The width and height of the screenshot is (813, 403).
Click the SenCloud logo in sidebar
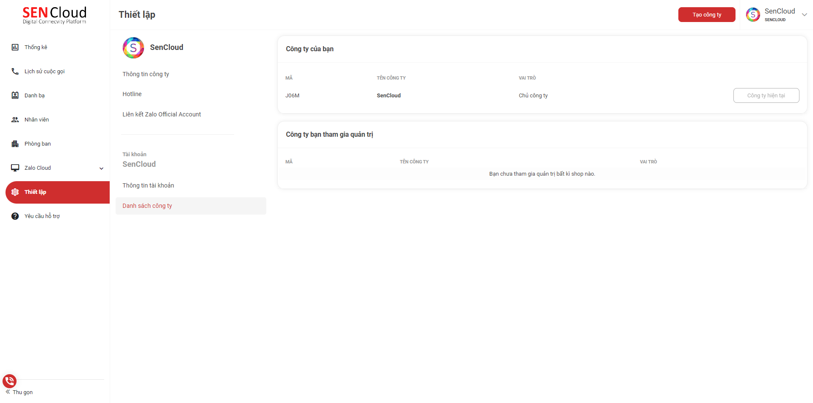pos(54,15)
